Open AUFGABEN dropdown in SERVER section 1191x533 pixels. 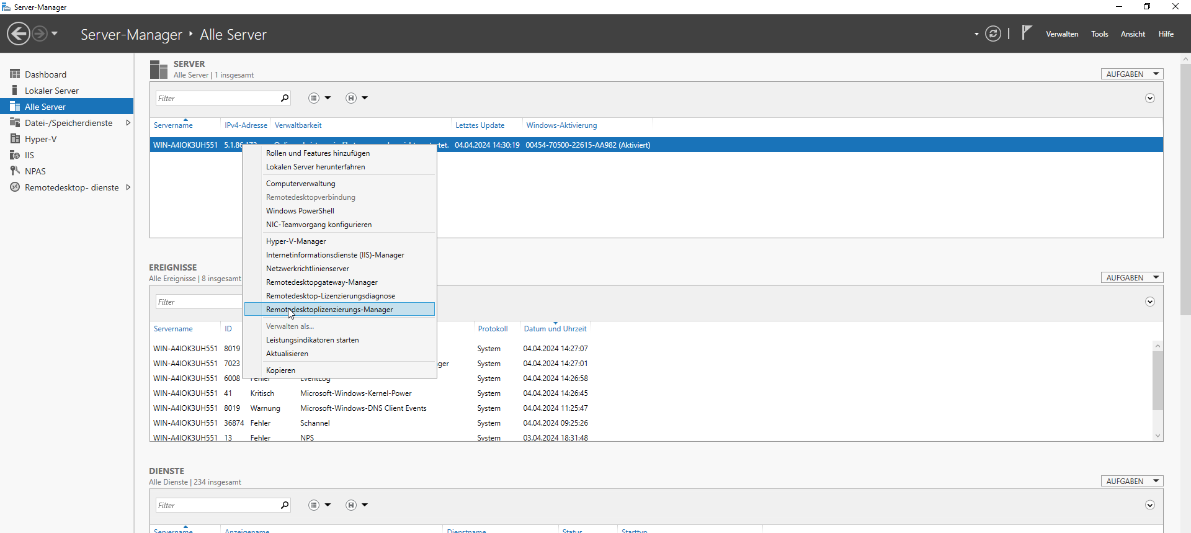pos(1132,74)
